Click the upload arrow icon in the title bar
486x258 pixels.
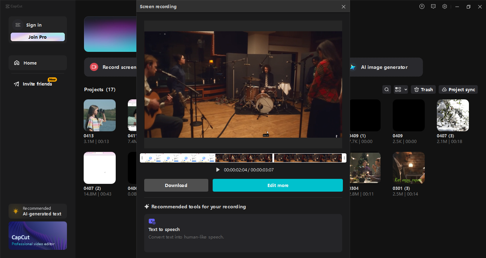[422, 6]
